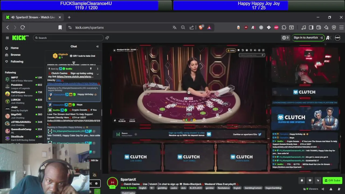Open pinned message three-dot options
Screen dimensions: 345x194
[x=98, y=69]
